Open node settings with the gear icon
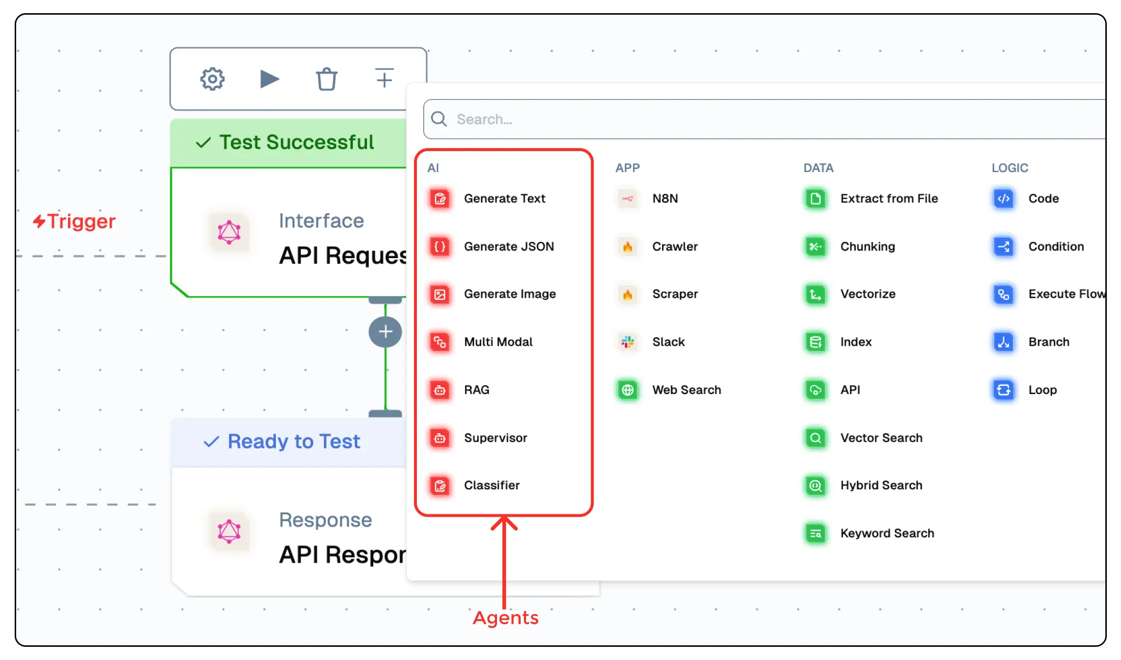The height and width of the screenshot is (660, 1121). [211, 78]
